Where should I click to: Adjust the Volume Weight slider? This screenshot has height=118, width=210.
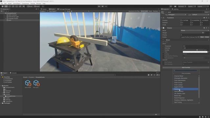point(192,33)
